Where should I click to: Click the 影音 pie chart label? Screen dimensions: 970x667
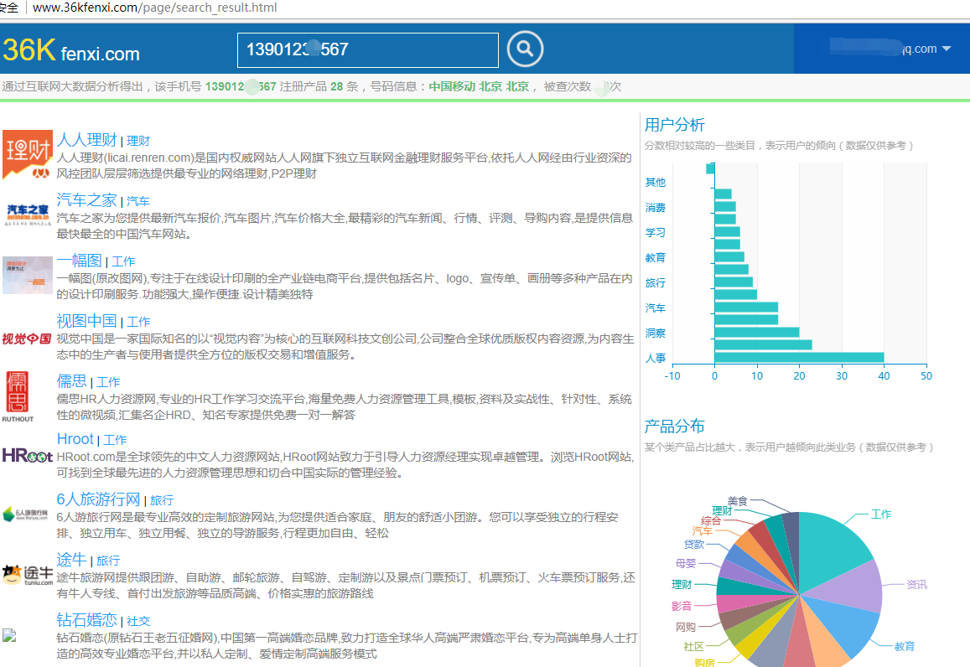[682, 606]
